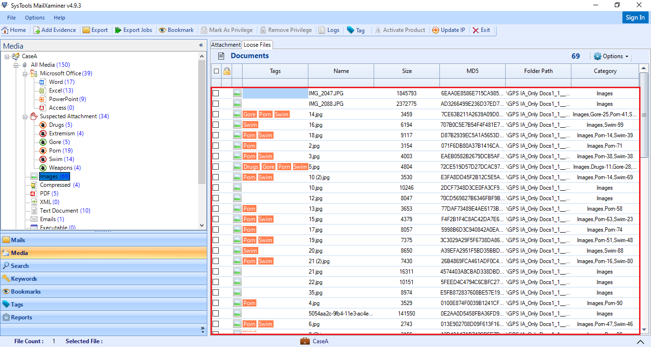The height and width of the screenshot is (347, 651).
Task: Click the document list vertical scrollbar
Action: click(x=643, y=114)
